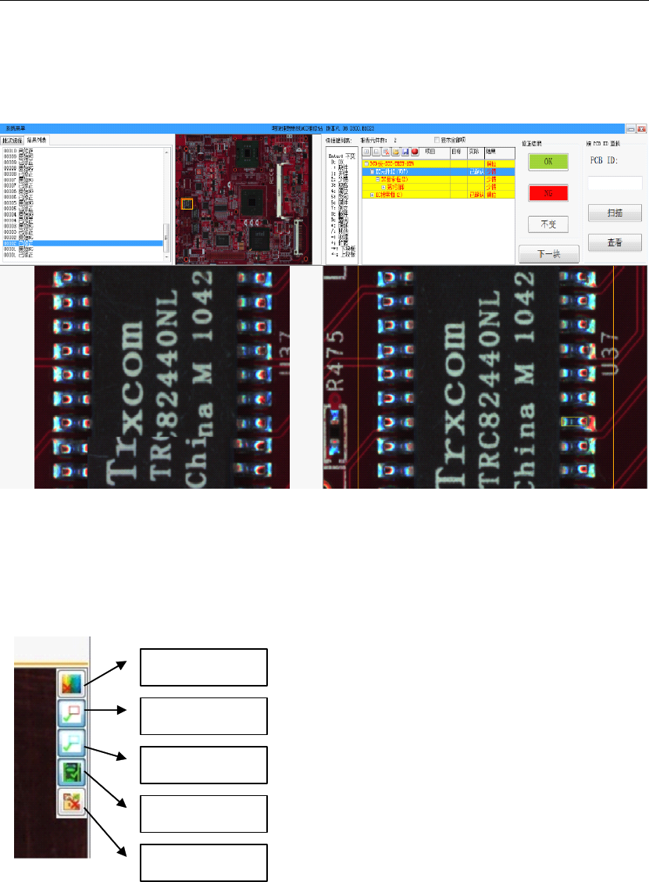Click the shortcut-key list panel
Screen dimensions: 649x882
[x=341, y=206]
